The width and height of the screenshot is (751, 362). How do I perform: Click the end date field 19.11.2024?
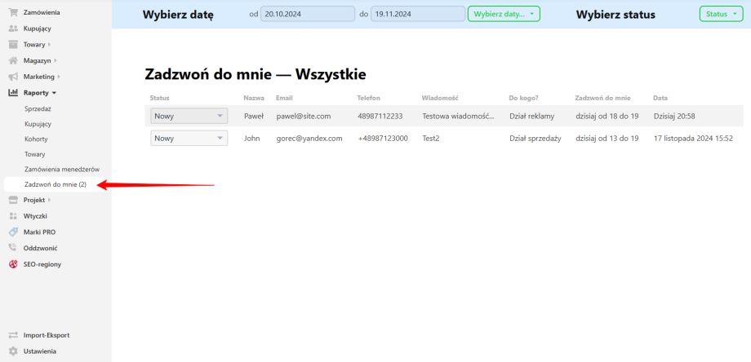(416, 14)
